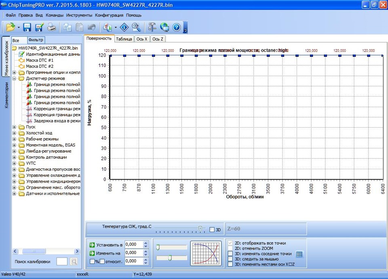Print using the printer toolbar icon
This screenshot has width=388, height=279.
[x=51, y=27]
